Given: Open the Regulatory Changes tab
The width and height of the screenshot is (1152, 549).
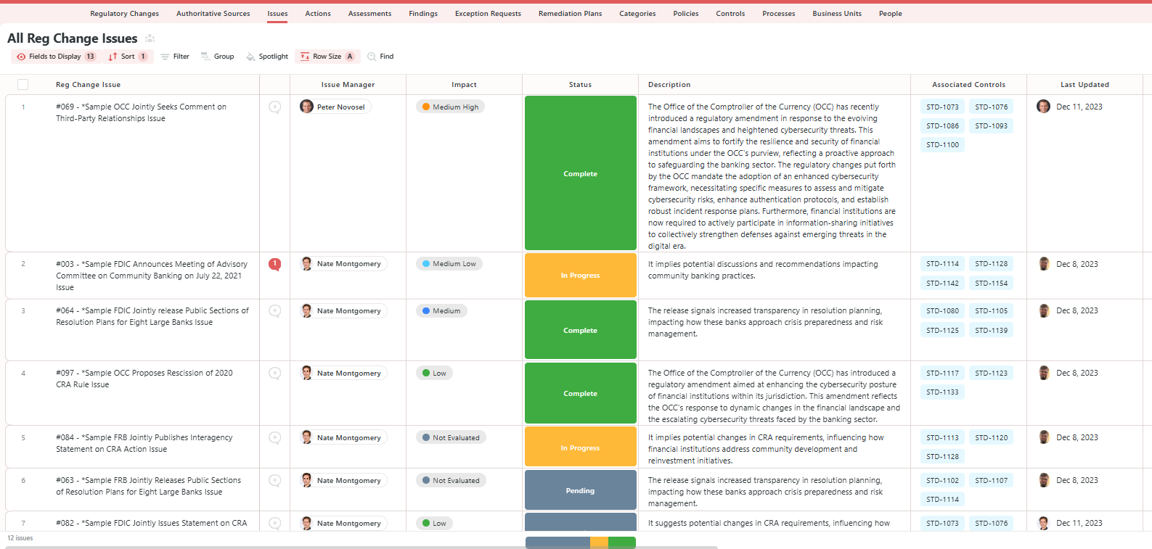Looking at the screenshot, I should pos(124,14).
